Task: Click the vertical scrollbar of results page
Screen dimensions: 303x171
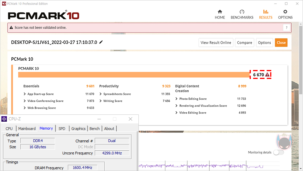Action: click(301, 60)
